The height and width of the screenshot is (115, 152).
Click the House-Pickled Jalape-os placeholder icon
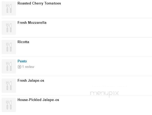click(9, 105)
